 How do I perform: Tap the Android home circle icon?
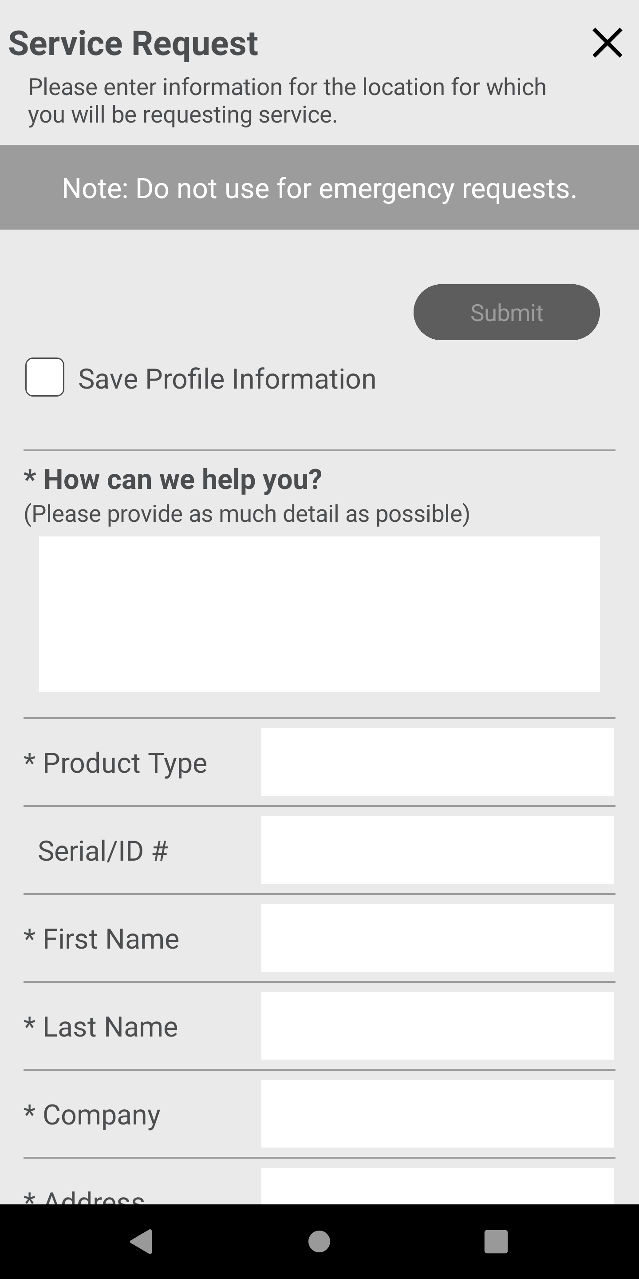coord(319,1241)
